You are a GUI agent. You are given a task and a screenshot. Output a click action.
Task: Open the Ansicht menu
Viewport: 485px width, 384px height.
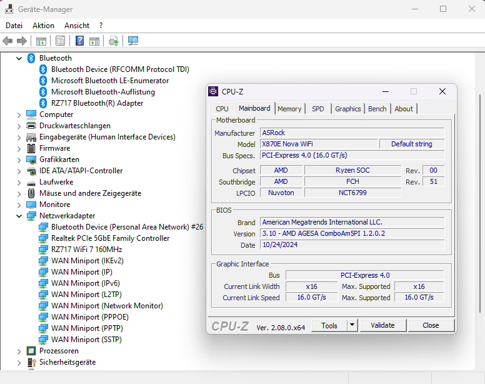[x=77, y=26]
